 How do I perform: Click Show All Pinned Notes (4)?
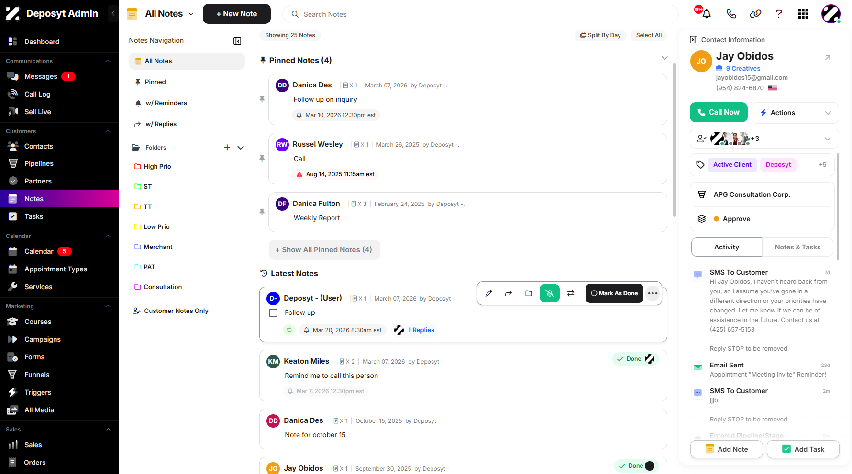click(324, 250)
